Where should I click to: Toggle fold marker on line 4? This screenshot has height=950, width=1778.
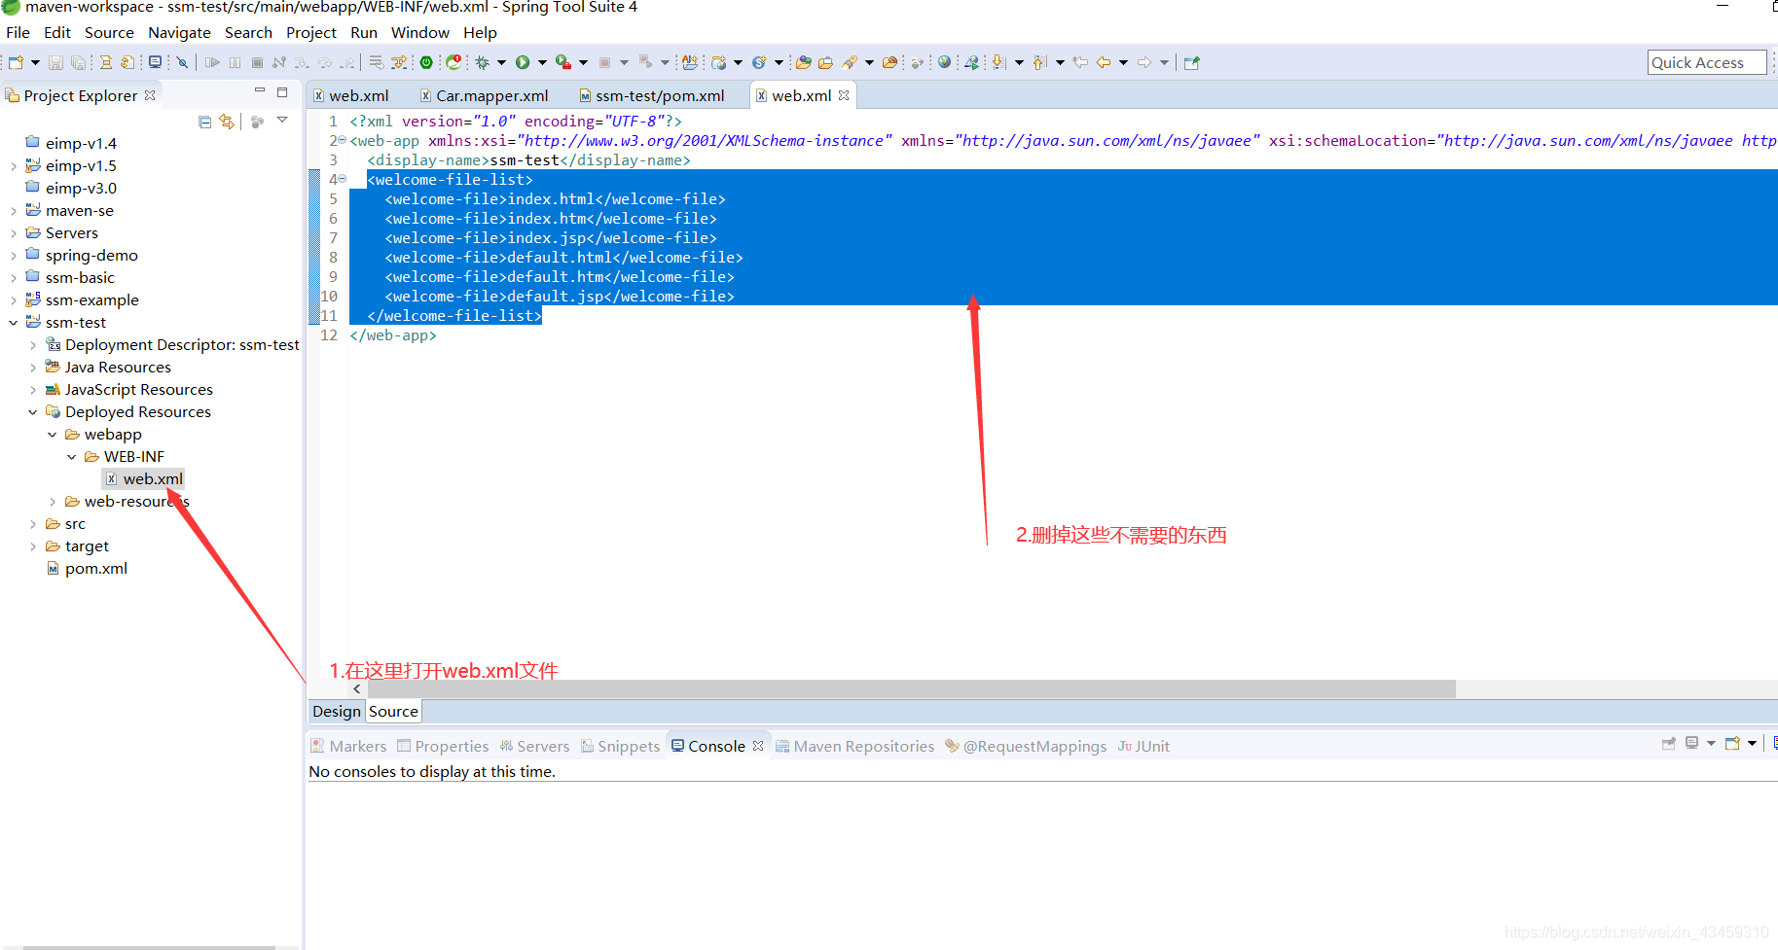(x=343, y=179)
